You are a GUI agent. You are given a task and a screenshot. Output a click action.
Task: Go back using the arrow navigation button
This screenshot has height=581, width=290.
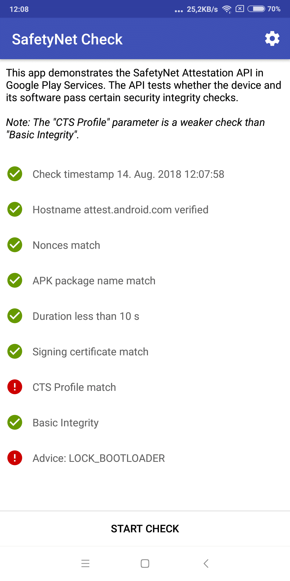click(x=206, y=563)
